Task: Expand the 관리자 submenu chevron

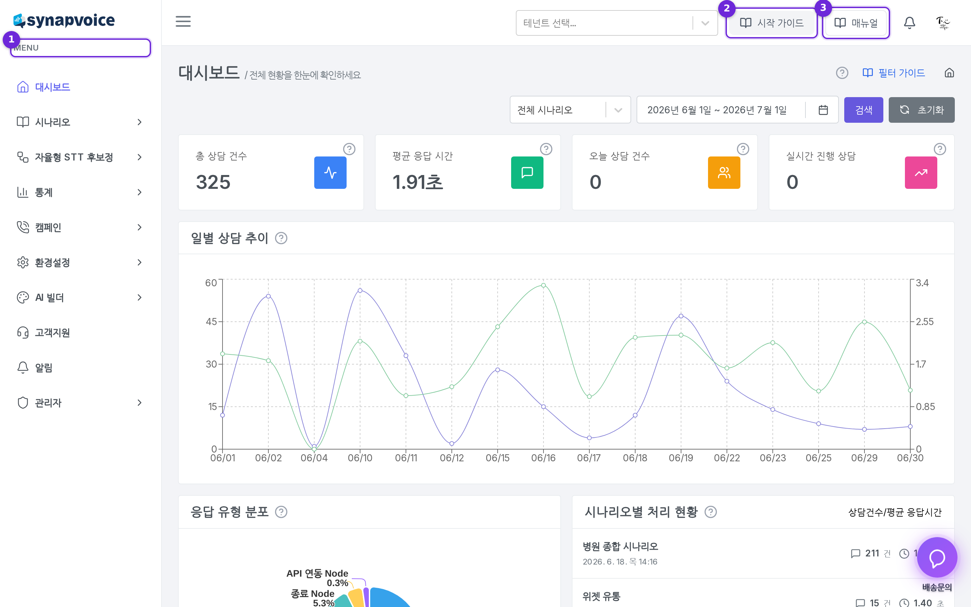Action: (140, 403)
